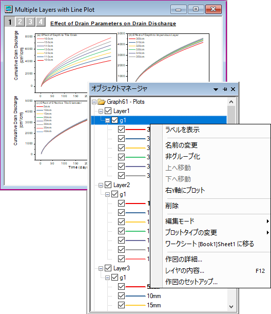Click the Object Manager scrollbar up arrow
This screenshot has width=271, height=314.
point(231,102)
